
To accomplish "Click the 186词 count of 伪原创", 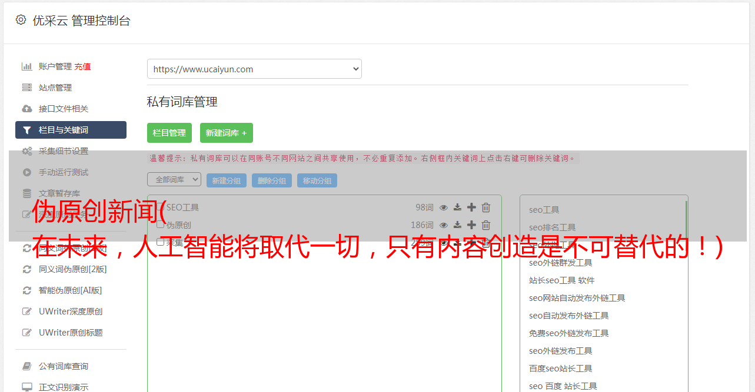I will click(422, 225).
